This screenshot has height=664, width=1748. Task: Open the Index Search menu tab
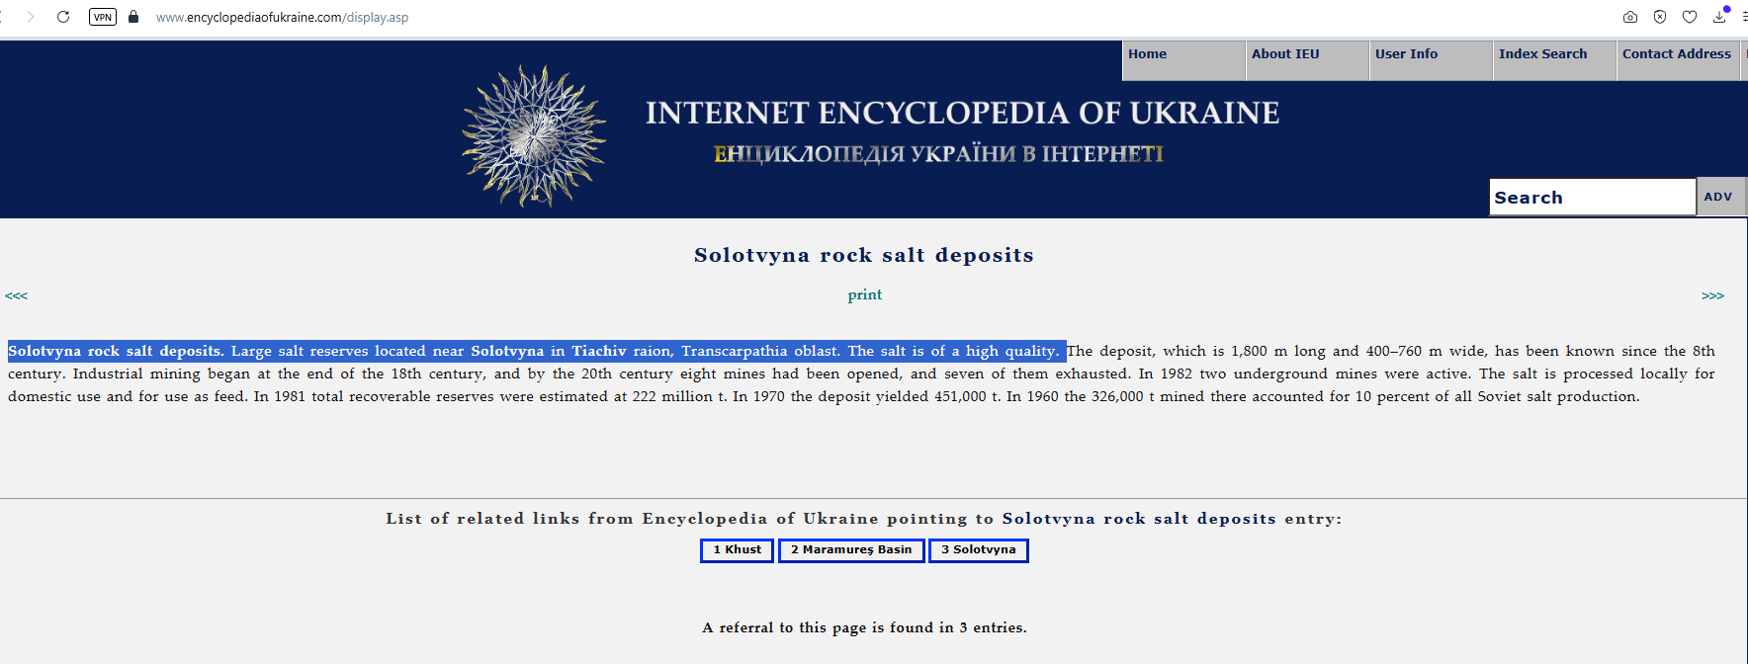(1554, 60)
